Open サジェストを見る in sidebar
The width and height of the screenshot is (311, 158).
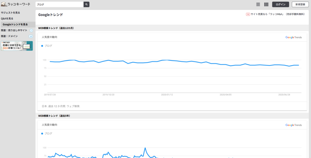(x=11, y=13)
